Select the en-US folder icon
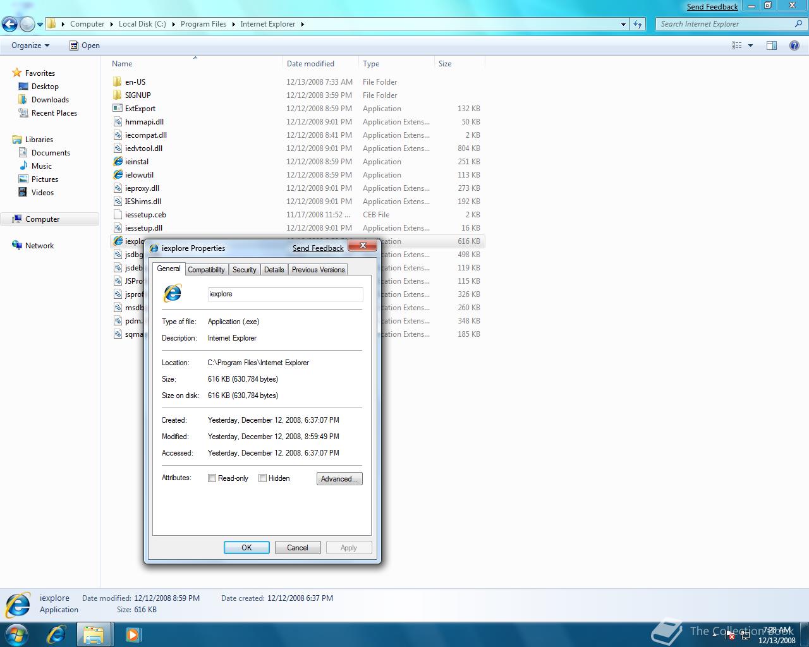 click(x=118, y=82)
